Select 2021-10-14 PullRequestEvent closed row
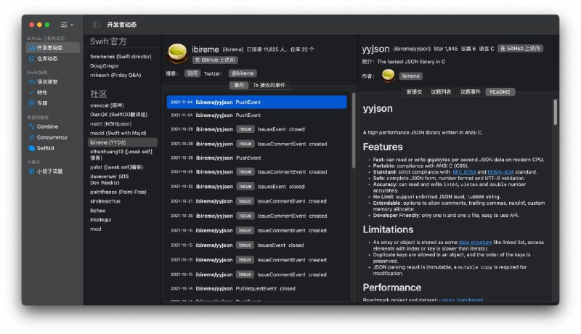The width and height of the screenshot is (581, 334). tap(257, 289)
